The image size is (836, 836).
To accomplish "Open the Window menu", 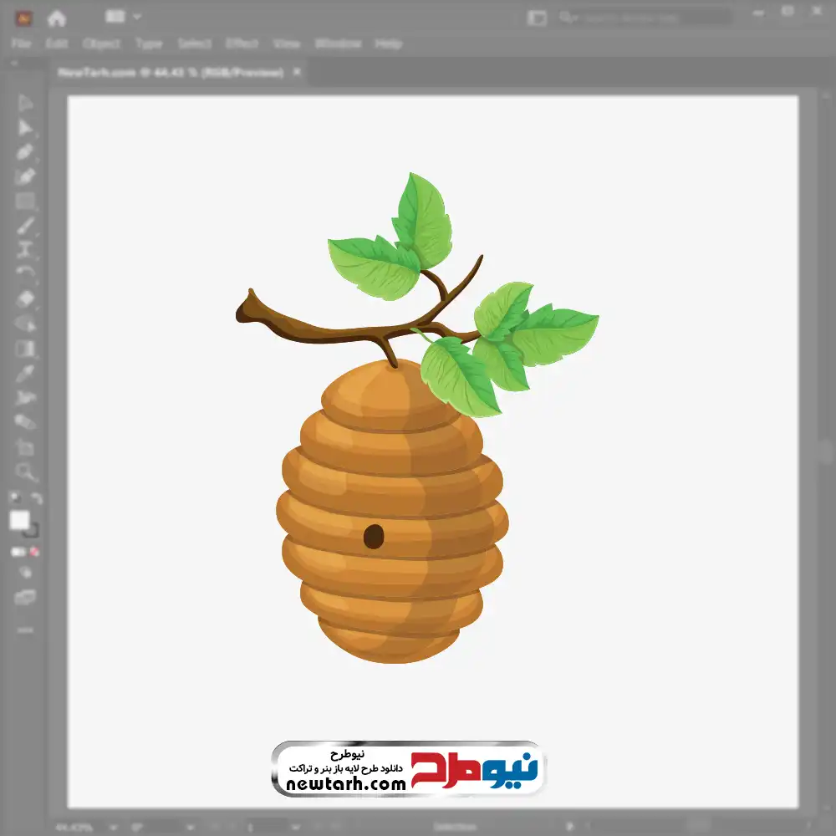I will point(337,43).
